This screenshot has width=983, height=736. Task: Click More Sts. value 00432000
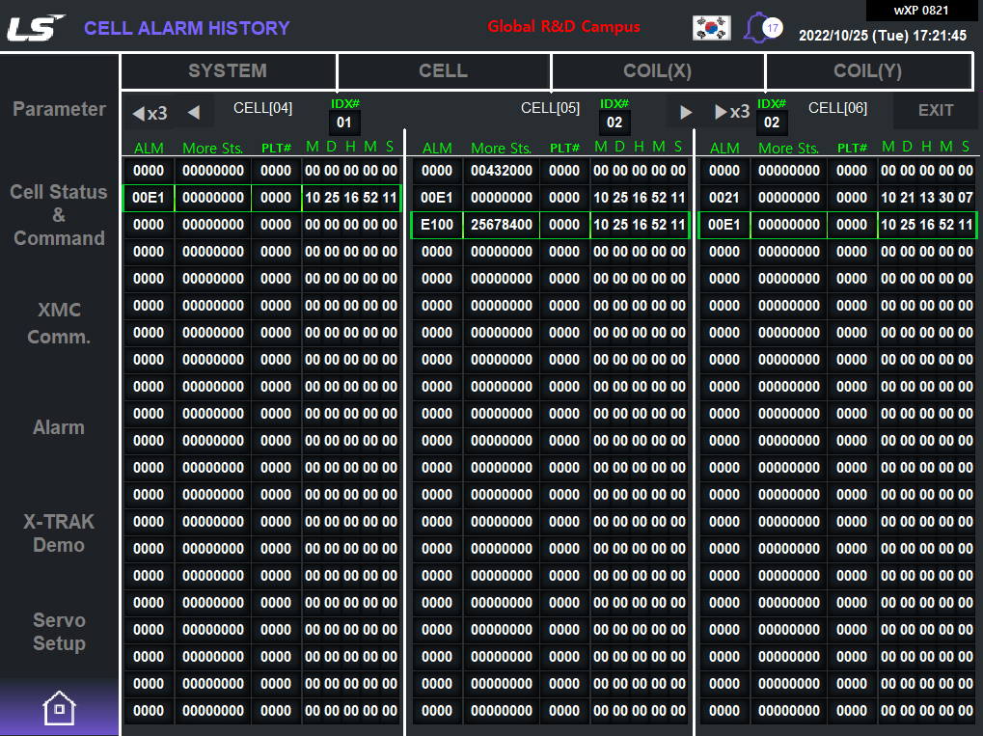[x=502, y=171]
